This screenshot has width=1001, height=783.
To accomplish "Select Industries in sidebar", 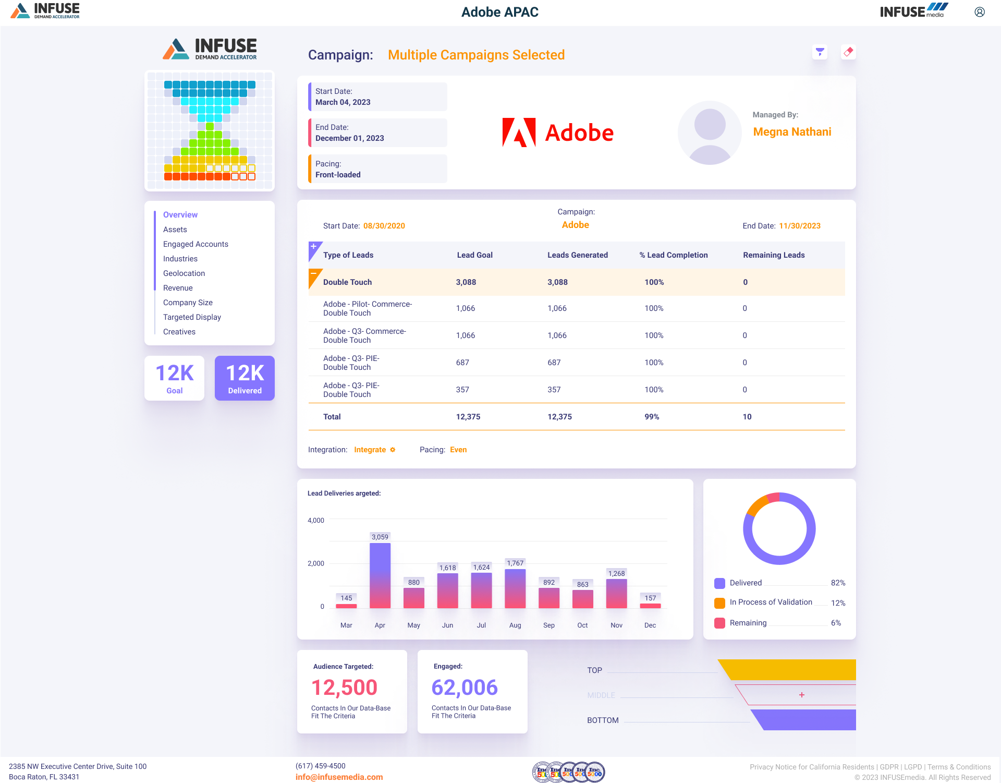I will [x=180, y=259].
